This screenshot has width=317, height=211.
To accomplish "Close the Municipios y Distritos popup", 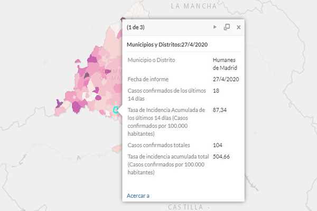I will 239,27.
